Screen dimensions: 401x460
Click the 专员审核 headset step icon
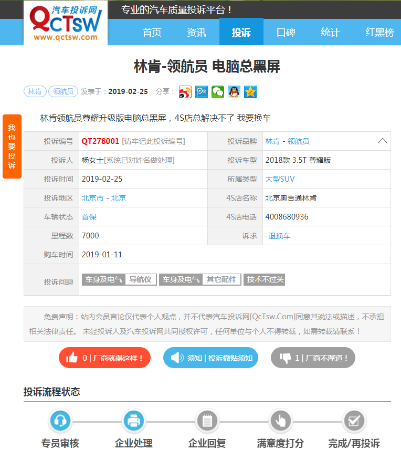pyautogui.click(x=60, y=421)
